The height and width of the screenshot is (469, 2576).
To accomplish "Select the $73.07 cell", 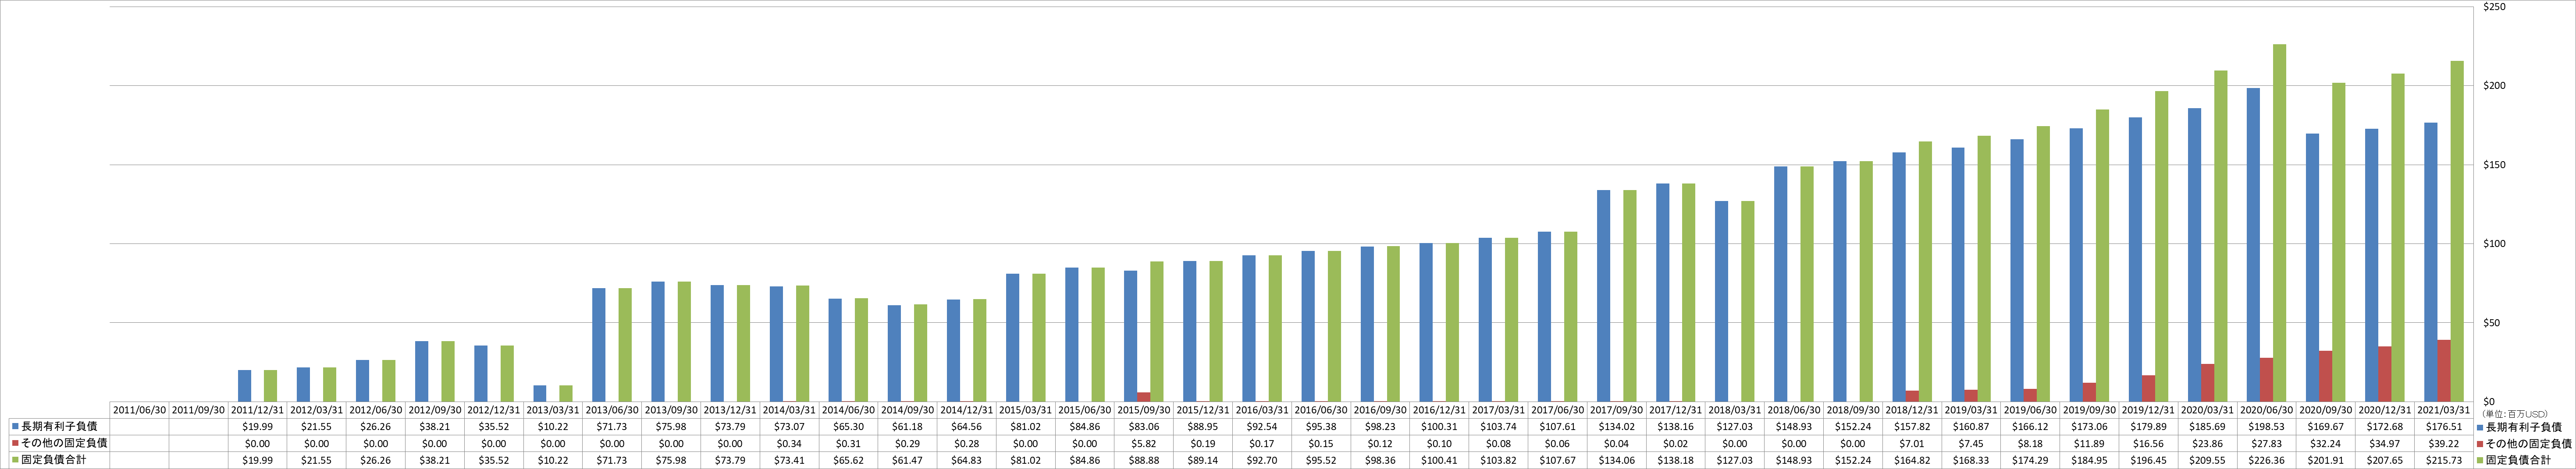I will 790,426.
